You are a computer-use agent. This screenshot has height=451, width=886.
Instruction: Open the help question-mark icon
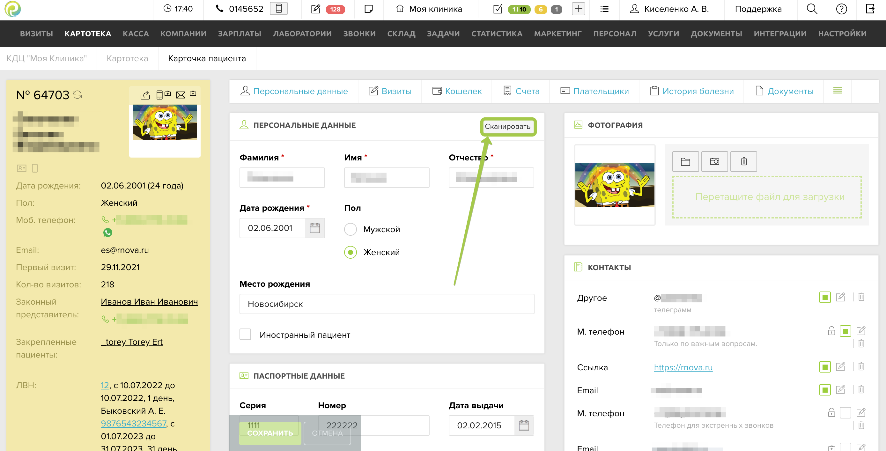[x=842, y=9]
